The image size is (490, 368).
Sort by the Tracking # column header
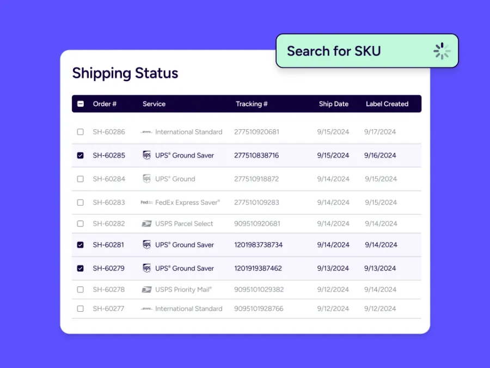[x=252, y=104]
